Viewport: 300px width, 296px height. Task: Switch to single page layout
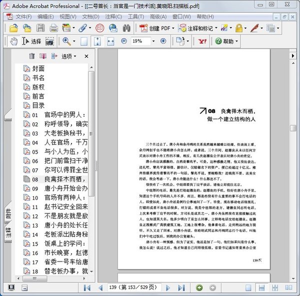click(248, 287)
